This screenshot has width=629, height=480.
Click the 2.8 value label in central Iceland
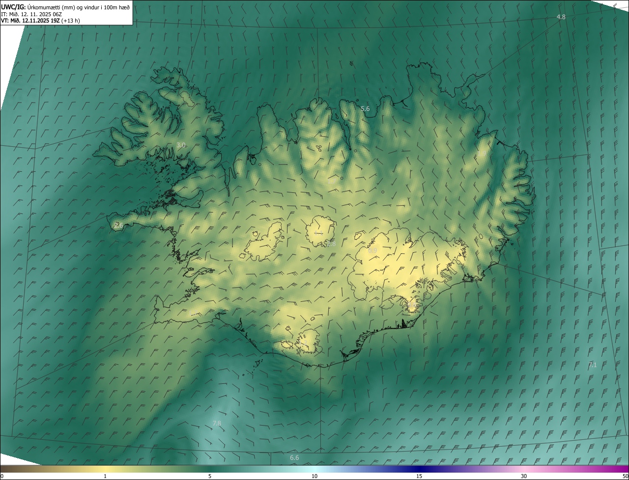[x=331, y=244]
